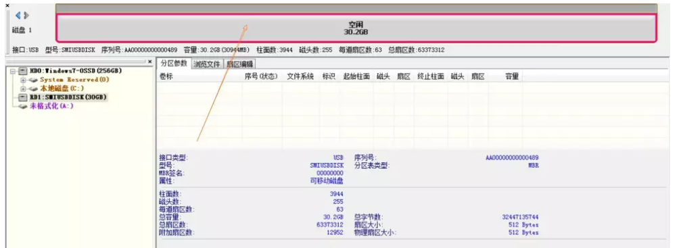Viewport: 679px width, 248px height.
Task: Click the 12952 additional sectors value
Action: pos(335,232)
